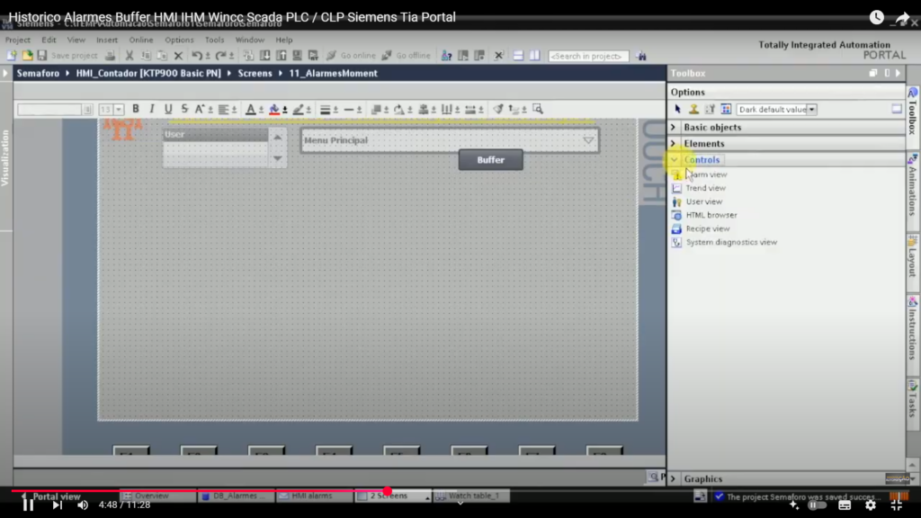Click the Save project floppy icon
The image size is (921, 518).
pyautogui.click(x=41, y=56)
